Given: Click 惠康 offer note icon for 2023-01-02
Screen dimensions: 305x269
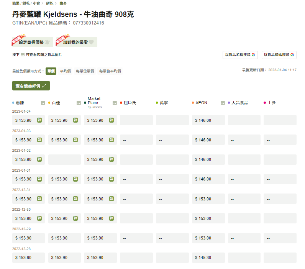Looking at the screenshot, I should (39, 159).
